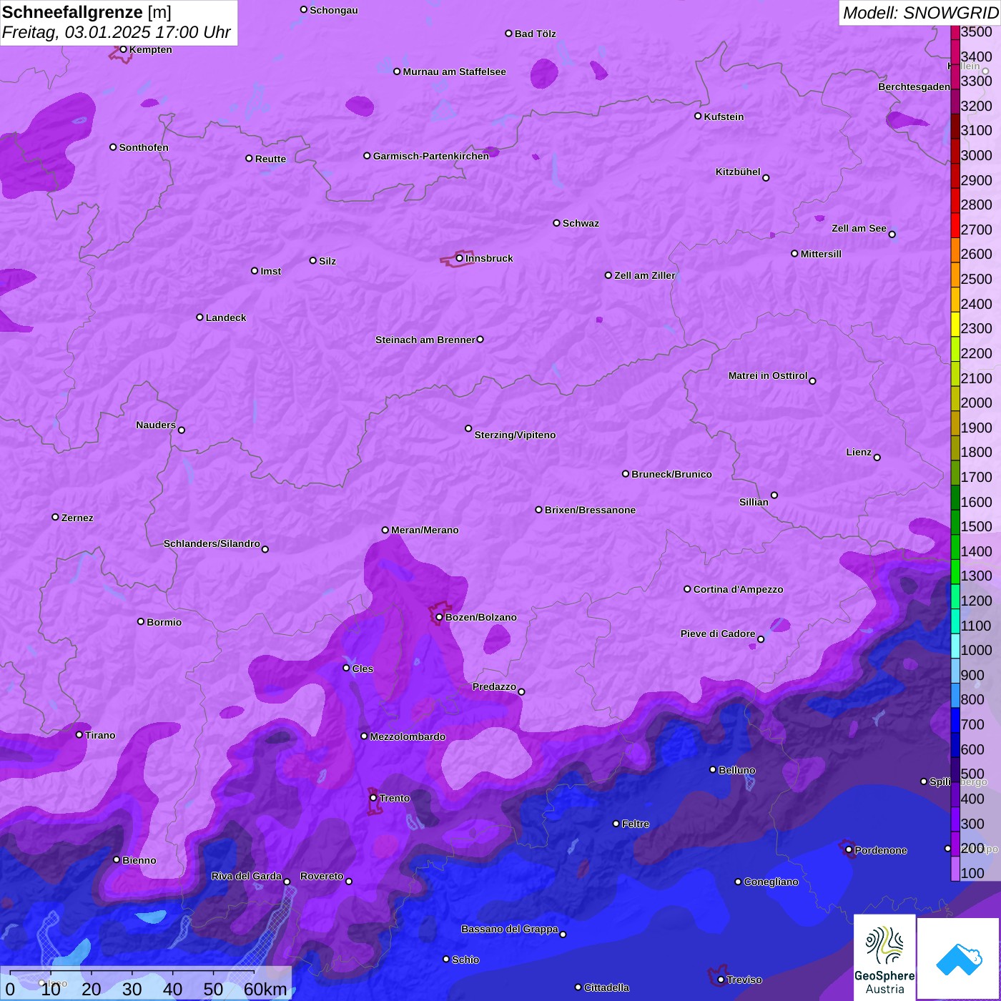Click the '60km' scale bar label
Screen dimensions: 1001x1001
coord(265,989)
